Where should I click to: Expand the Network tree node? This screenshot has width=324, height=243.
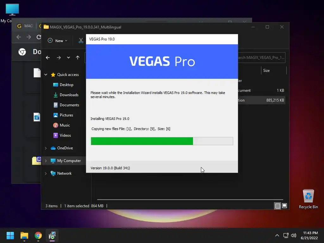[x=46, y=173]
